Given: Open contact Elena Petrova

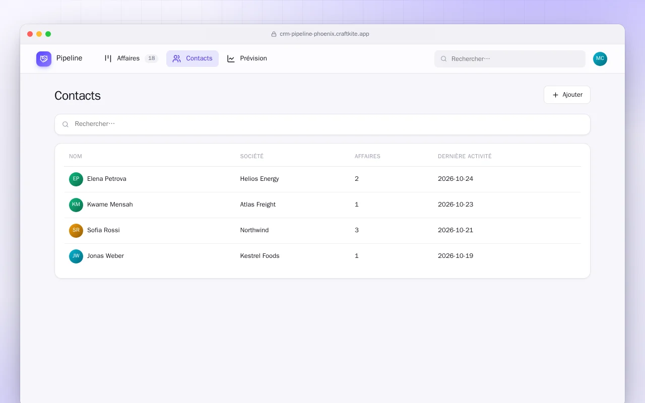Looking at the screenshot, I should [x=107, y=179].
